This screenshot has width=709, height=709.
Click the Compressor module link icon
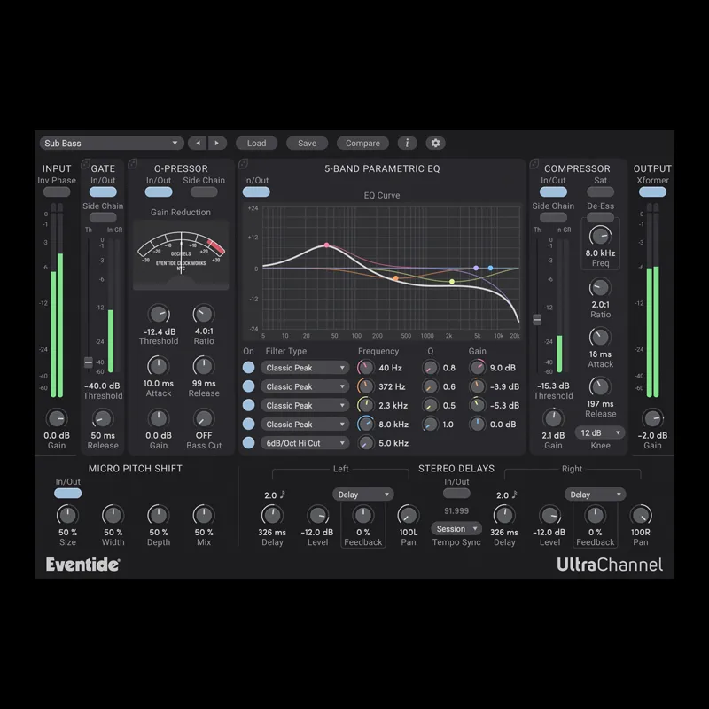click(x=534, y=163)
